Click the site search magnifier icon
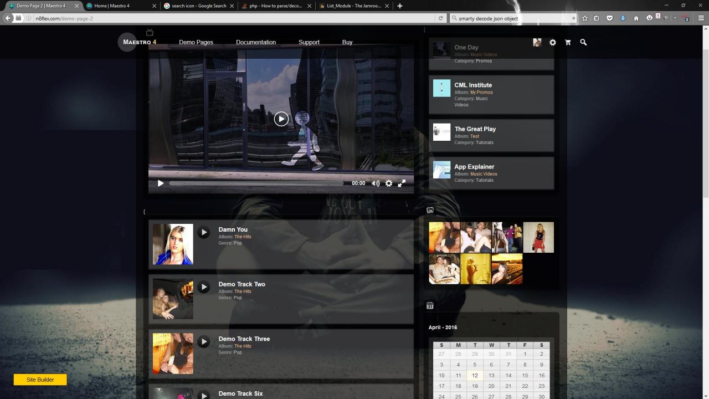Screen dimensions: 709x399 point(583,42)
